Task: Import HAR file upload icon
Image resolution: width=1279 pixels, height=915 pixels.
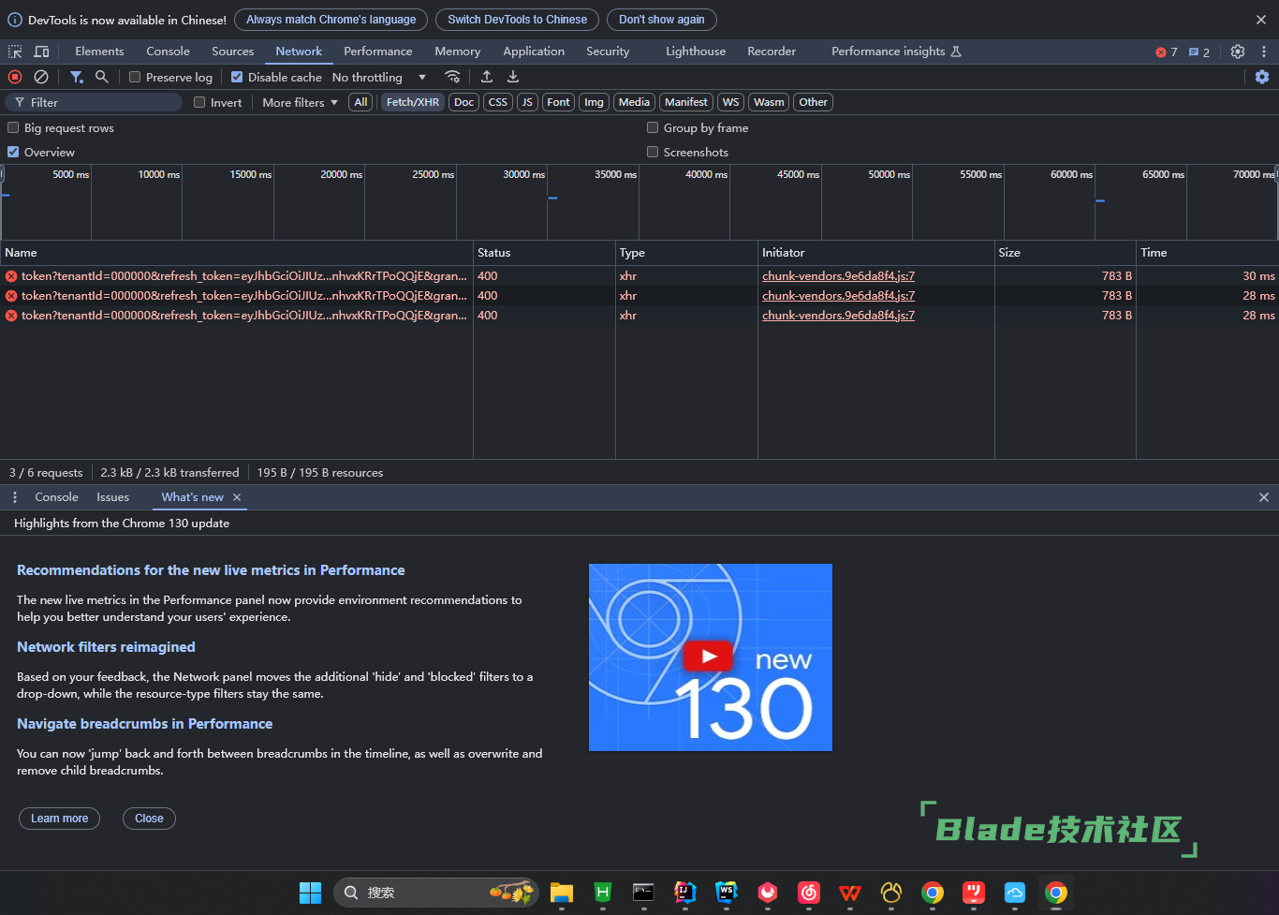Action: click(487, 77)
